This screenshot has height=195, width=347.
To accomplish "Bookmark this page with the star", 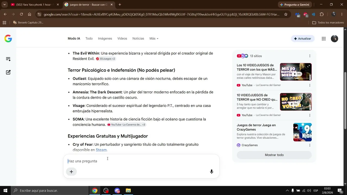I will 286,14.
